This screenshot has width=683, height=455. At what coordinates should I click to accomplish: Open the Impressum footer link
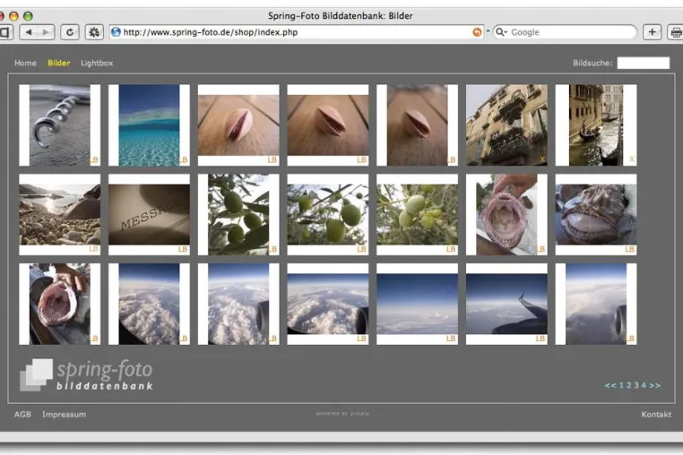click(64, 414)
